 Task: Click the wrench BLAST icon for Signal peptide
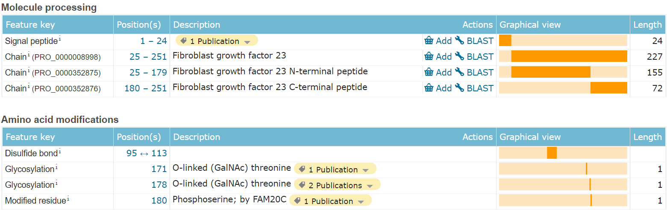click(459, 41)
